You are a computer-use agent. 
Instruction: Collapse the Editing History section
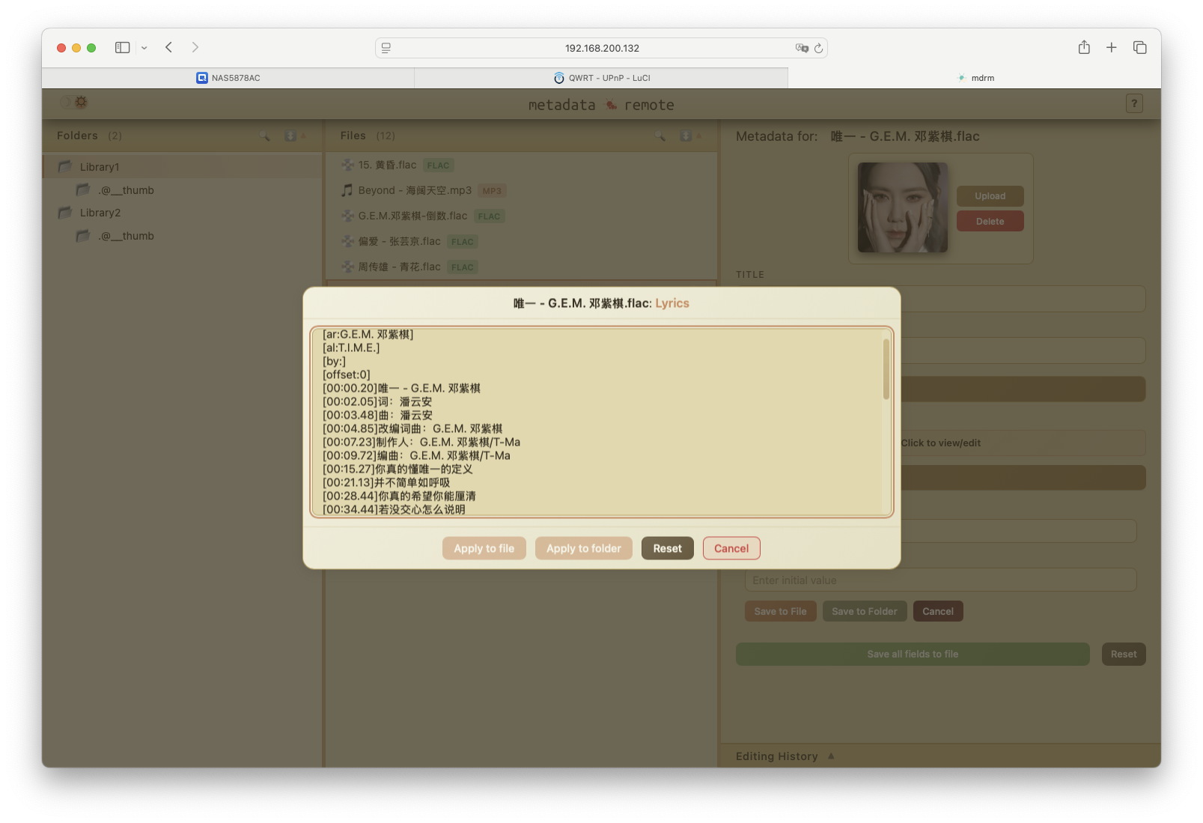pos(831,756)
